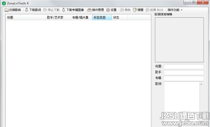Image resolution: width=210 pixels, height=127 pixels.
Task: Click the album cover preview box
Action: (x=179, y=40)
